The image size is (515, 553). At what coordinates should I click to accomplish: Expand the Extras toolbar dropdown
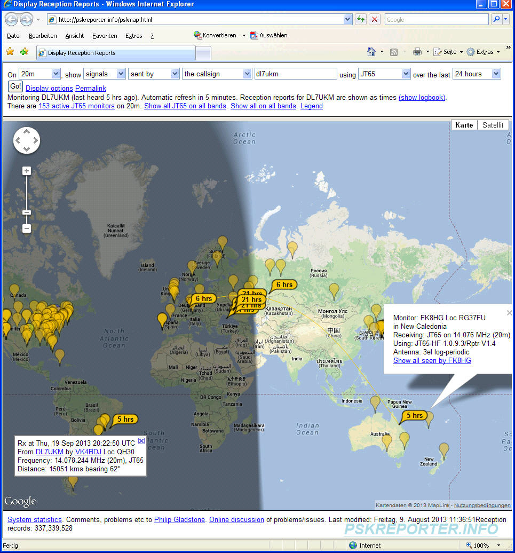click(498, 52)
